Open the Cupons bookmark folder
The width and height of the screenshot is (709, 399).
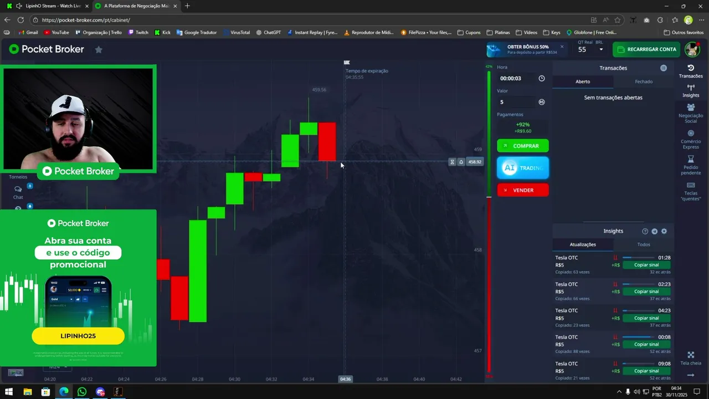(469, 32)
